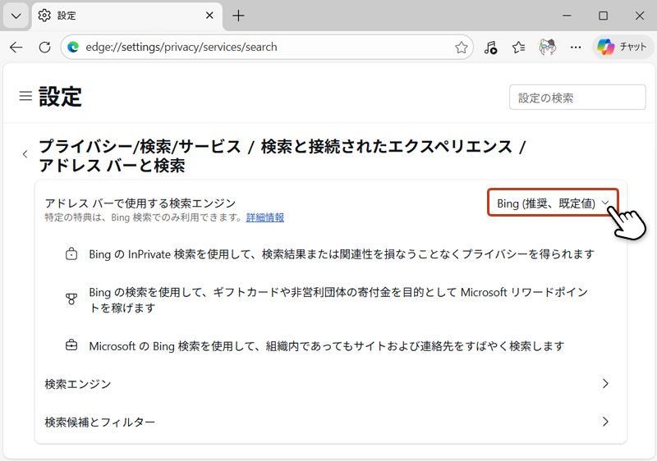Open a new tab with plus button
This screenshot has height=461, width=657.
(x=238, y=16)
